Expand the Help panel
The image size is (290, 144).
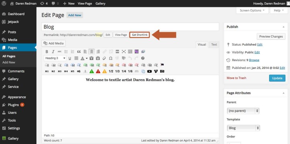click(279, 10)
